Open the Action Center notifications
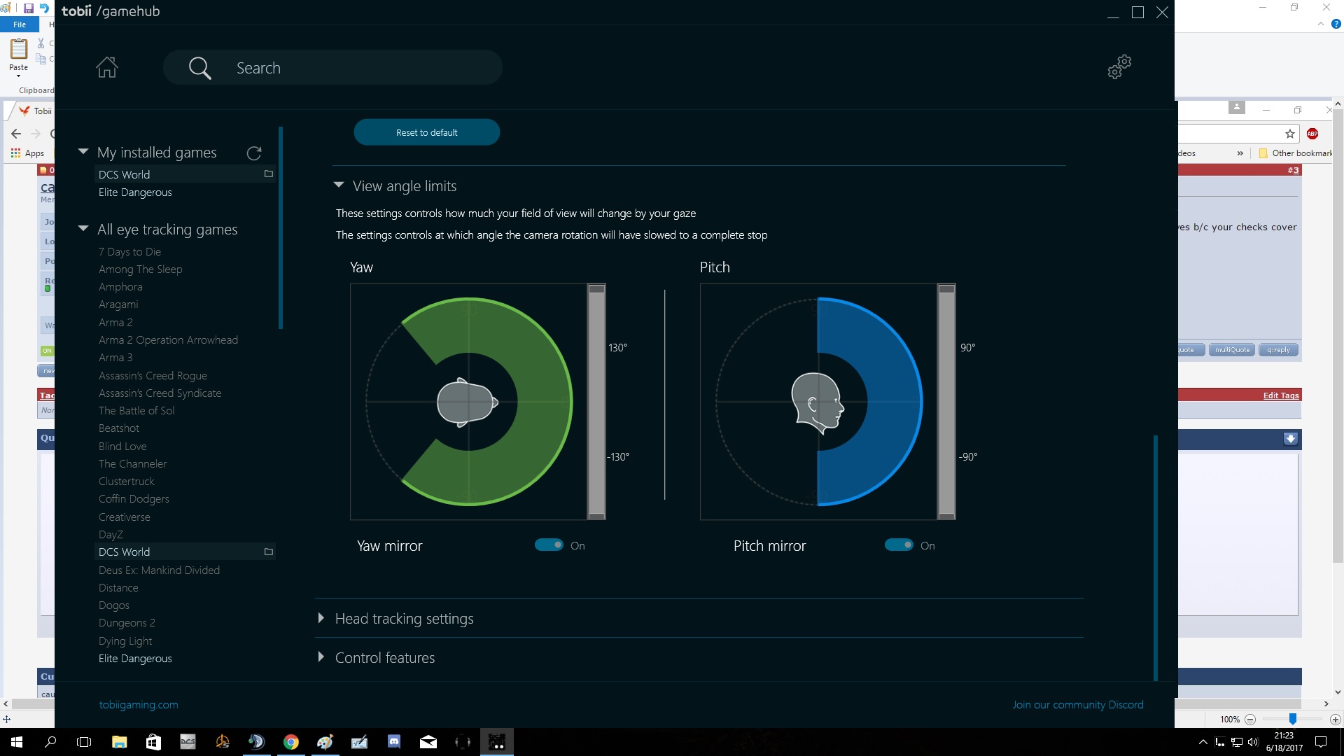Screen dimensions: 1344x756 [x=1321, y=742]
